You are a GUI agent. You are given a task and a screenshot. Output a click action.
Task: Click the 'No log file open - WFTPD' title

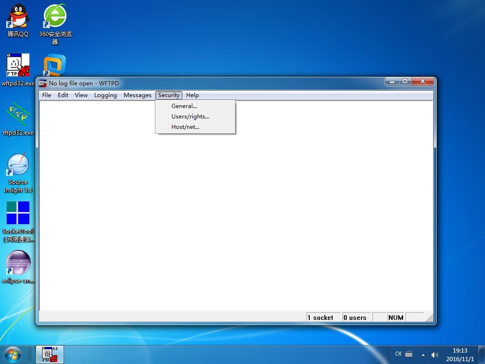point(84,83)
